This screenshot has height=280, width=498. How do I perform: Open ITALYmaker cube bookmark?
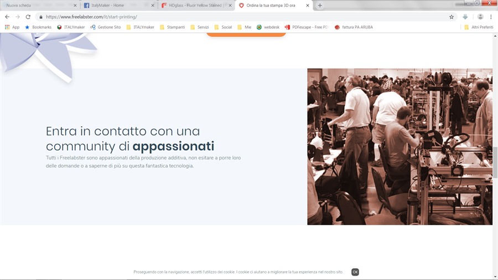(71, 27)
